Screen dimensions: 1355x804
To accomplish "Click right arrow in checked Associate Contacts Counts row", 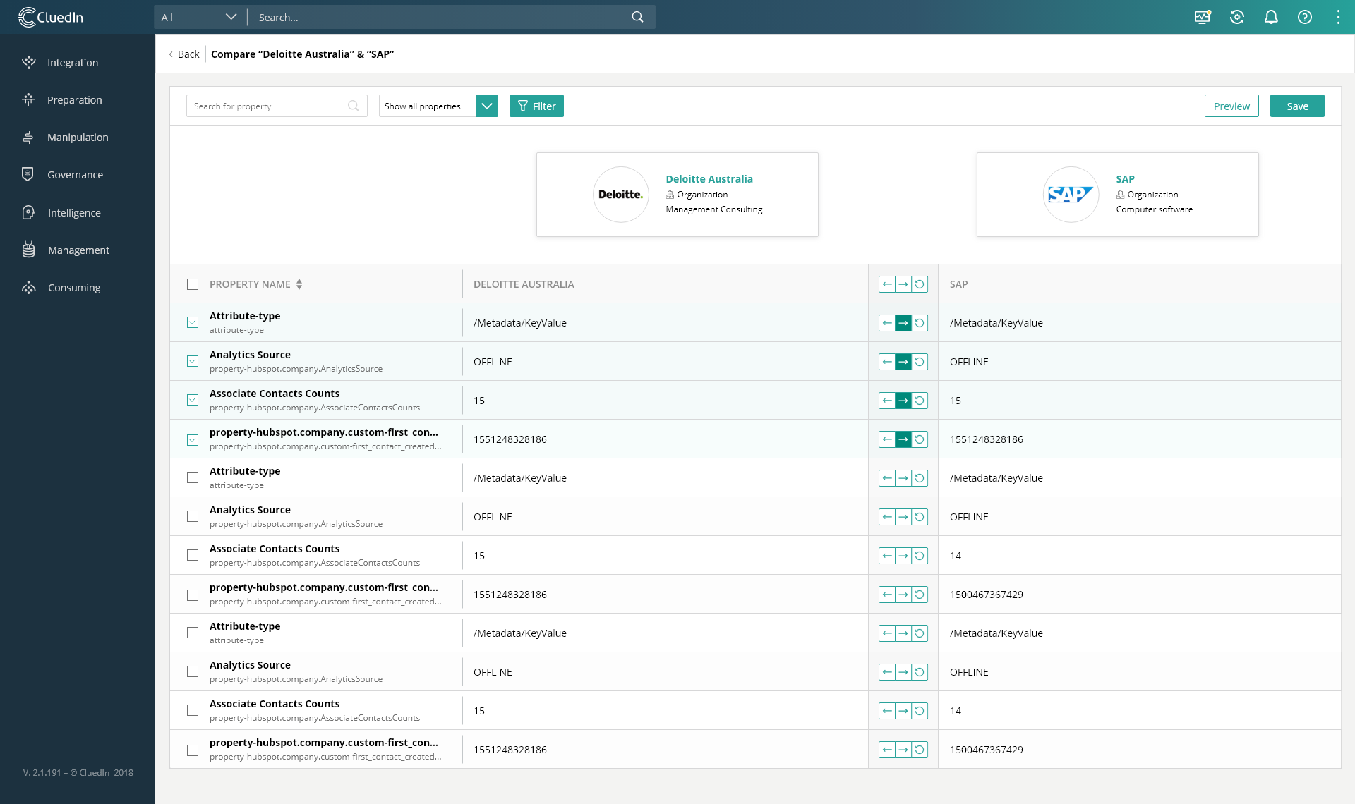I will coord(903,401).
